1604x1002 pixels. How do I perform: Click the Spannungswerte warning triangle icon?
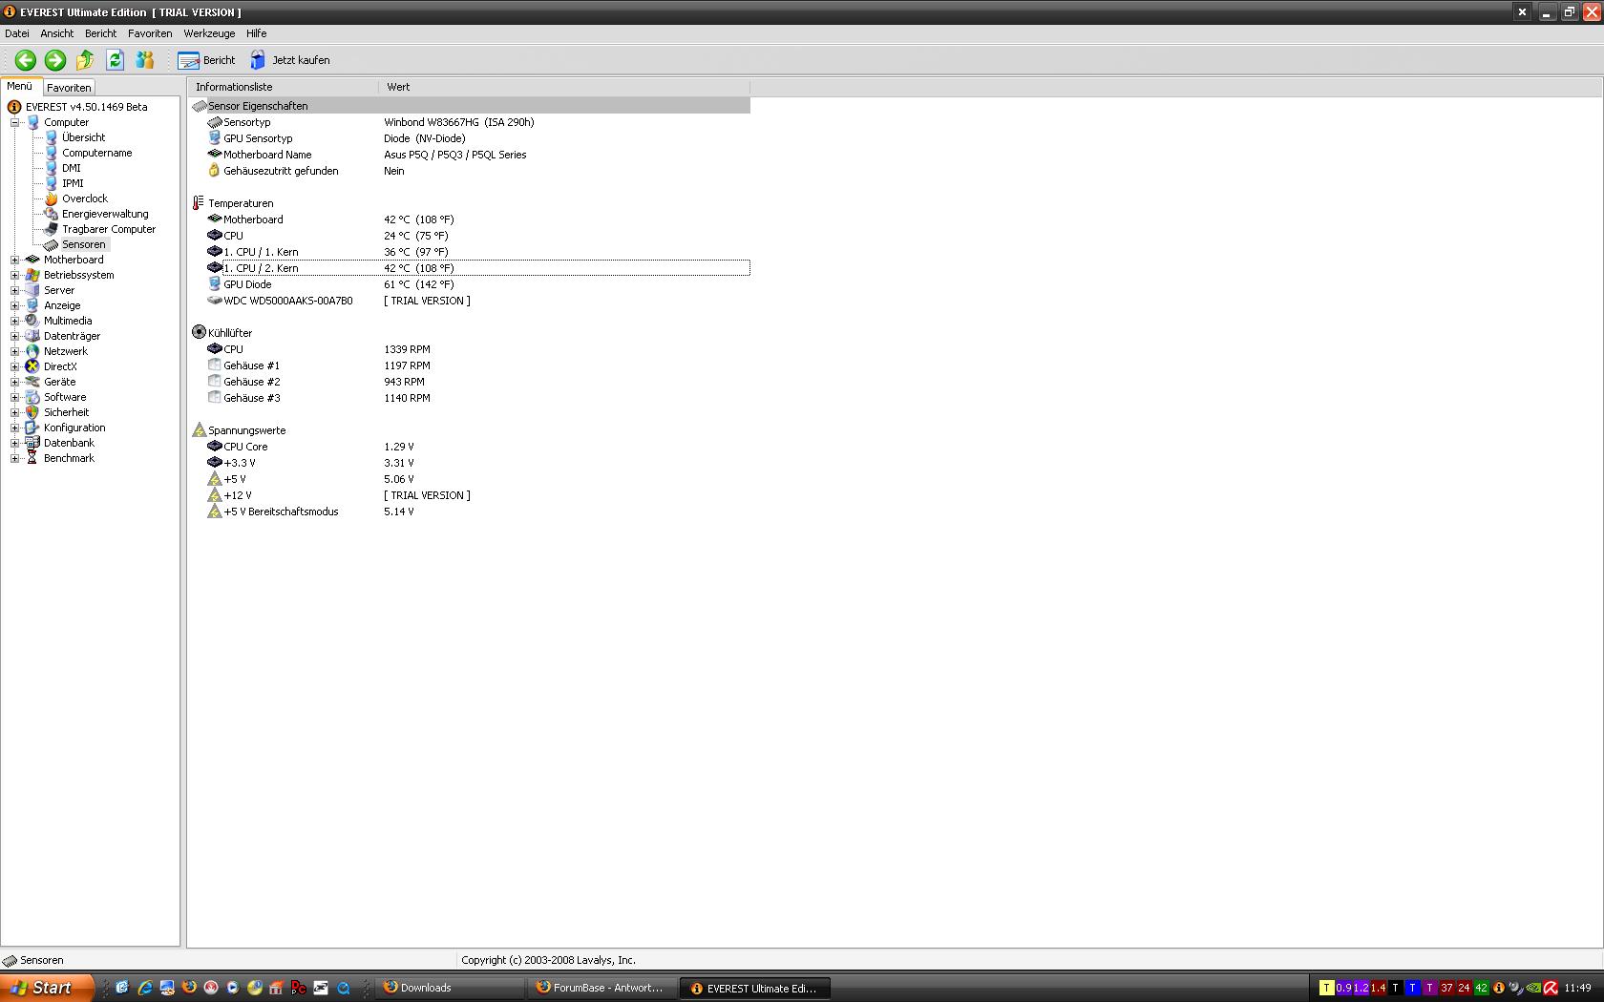pos(199,429)
